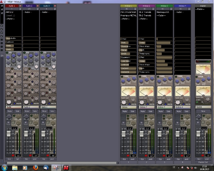214x171 pixels.
Task: Click the VU meter on mixbus 1
Action: pyautogui.click(x=128, y=92)
